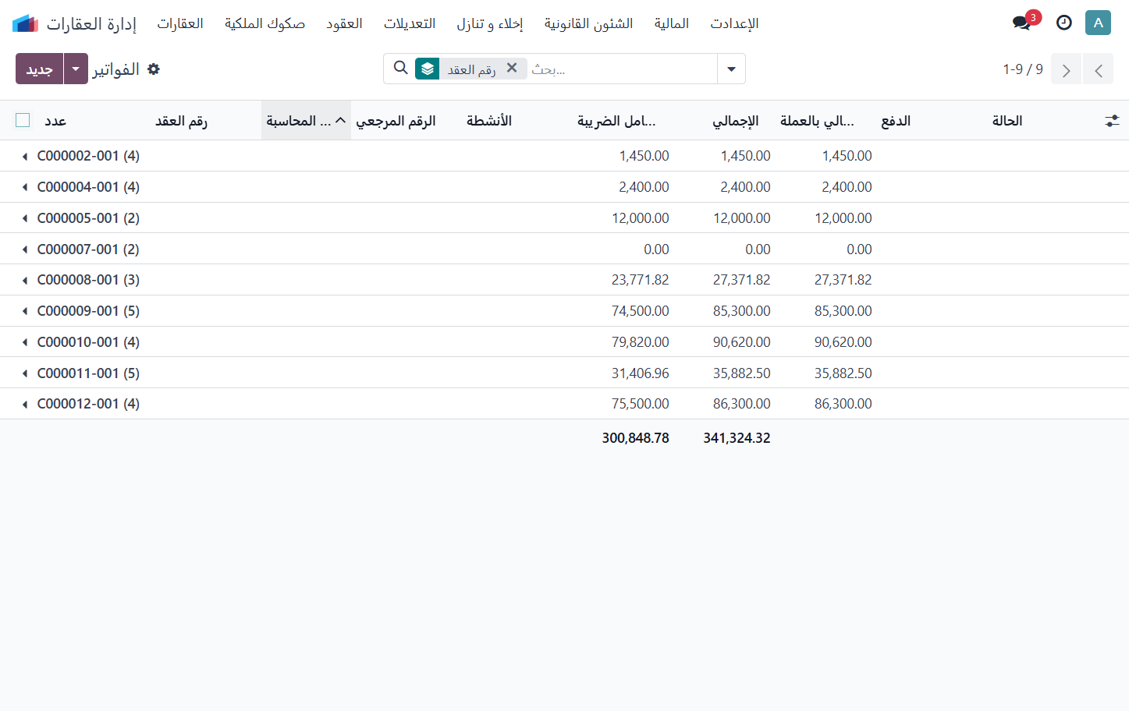
Task: Open the gear actions menu beside الفواتير
Action: tap(154, 69)
